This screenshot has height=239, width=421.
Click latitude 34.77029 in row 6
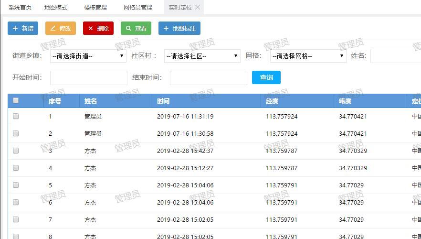click(x=351, y=203)
